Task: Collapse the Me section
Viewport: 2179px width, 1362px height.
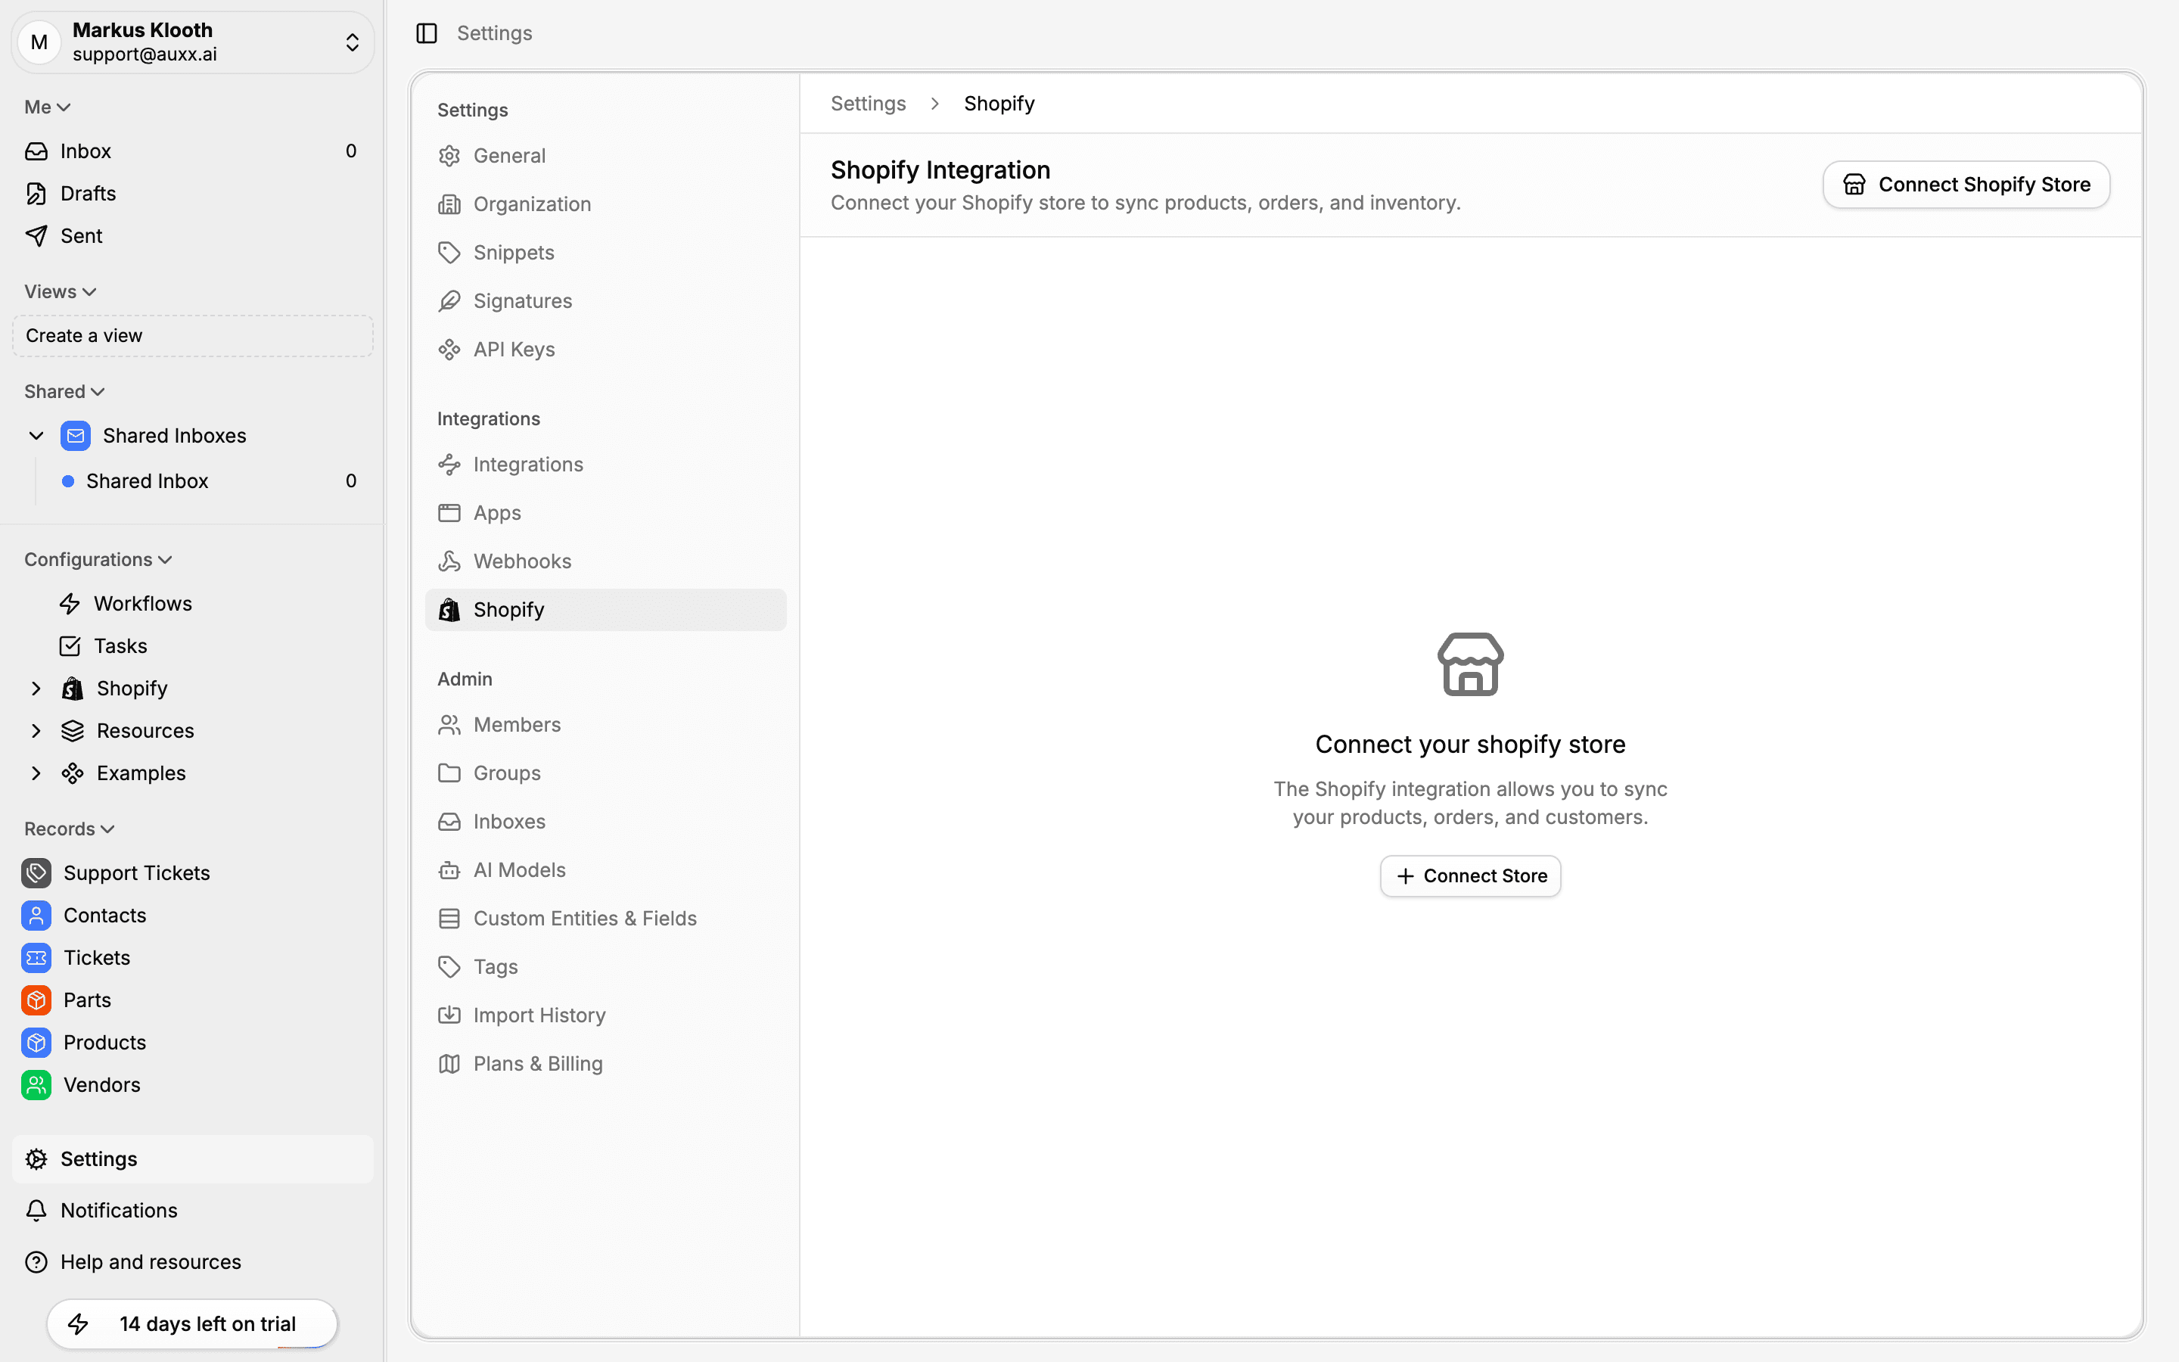Action: pyautogui.click(x=48, y=107)
